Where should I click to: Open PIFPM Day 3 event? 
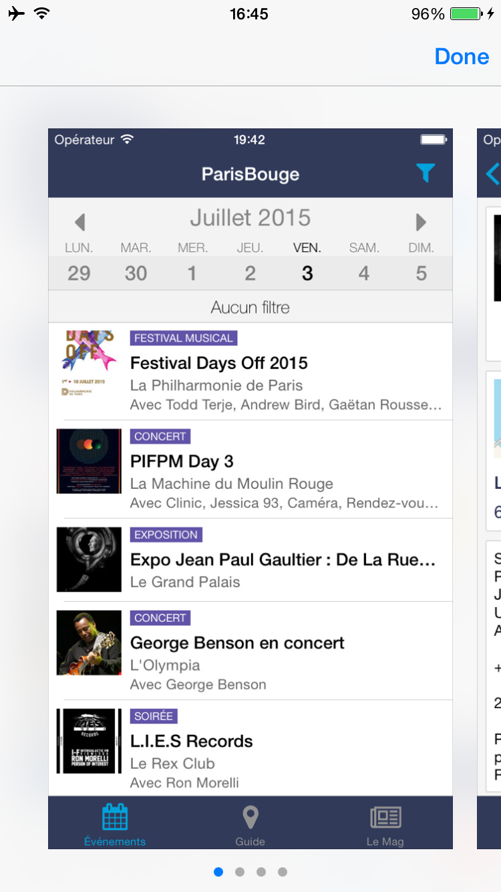point(251,469)
